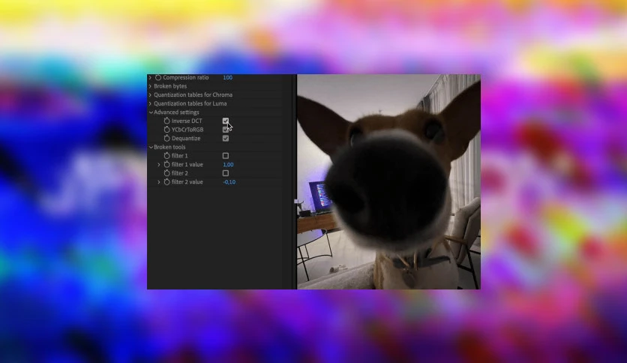Collapse the Advanced settings group
This screenshot has width=627, height=363.
(151, 112)
